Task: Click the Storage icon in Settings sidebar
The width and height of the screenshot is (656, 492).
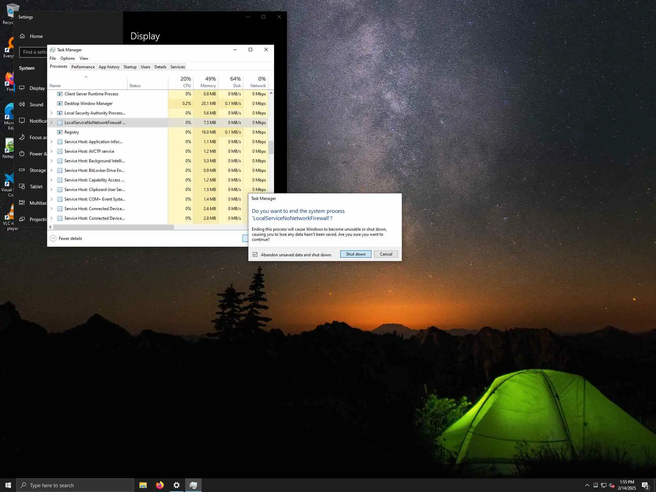Action: click(22, 170)
